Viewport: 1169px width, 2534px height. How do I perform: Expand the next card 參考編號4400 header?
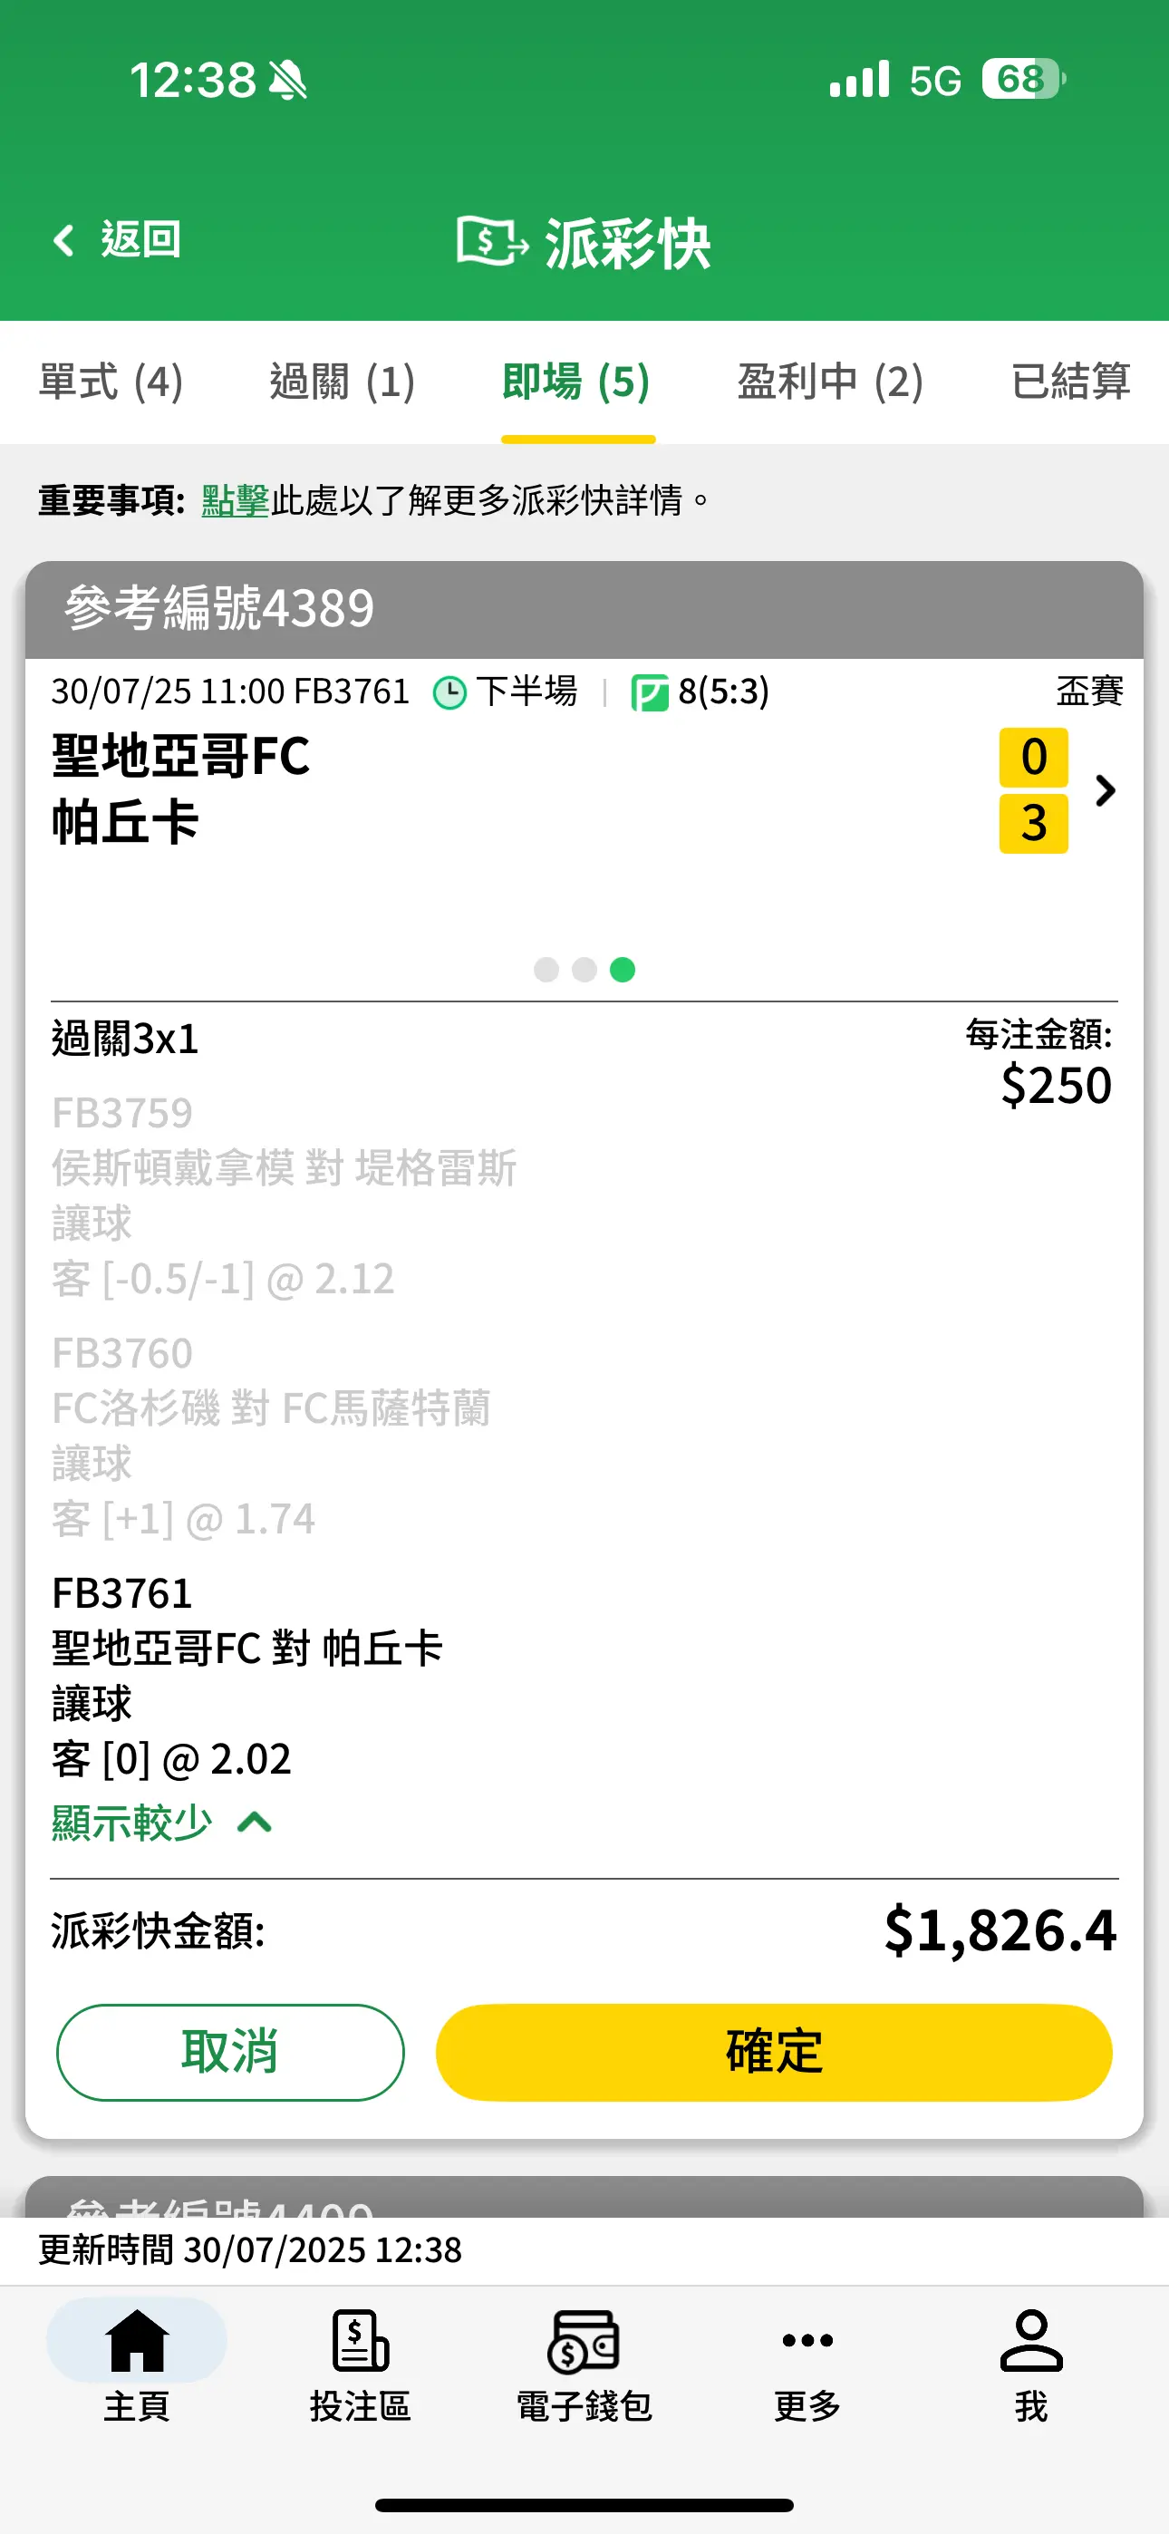(584, 2197)
